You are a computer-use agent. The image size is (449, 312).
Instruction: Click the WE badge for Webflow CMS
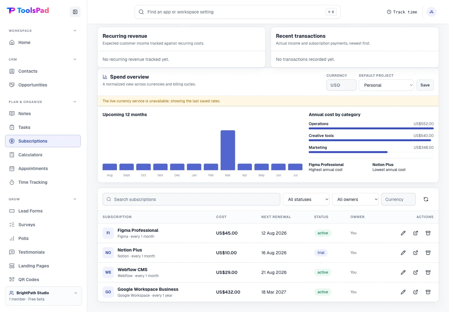(x=108, y=272)
